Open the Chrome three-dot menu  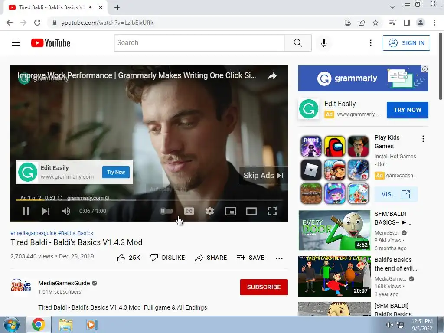[434, 23]
